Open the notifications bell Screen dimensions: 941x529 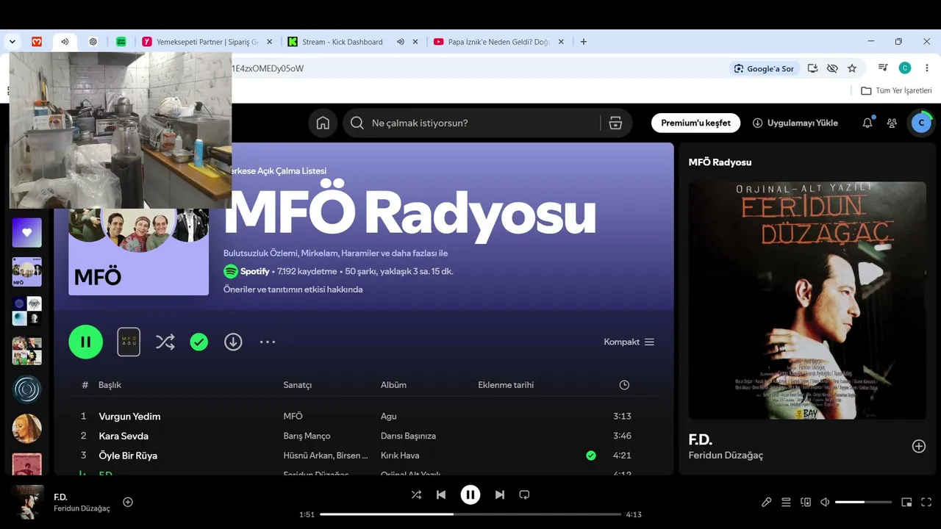[867, 123]
